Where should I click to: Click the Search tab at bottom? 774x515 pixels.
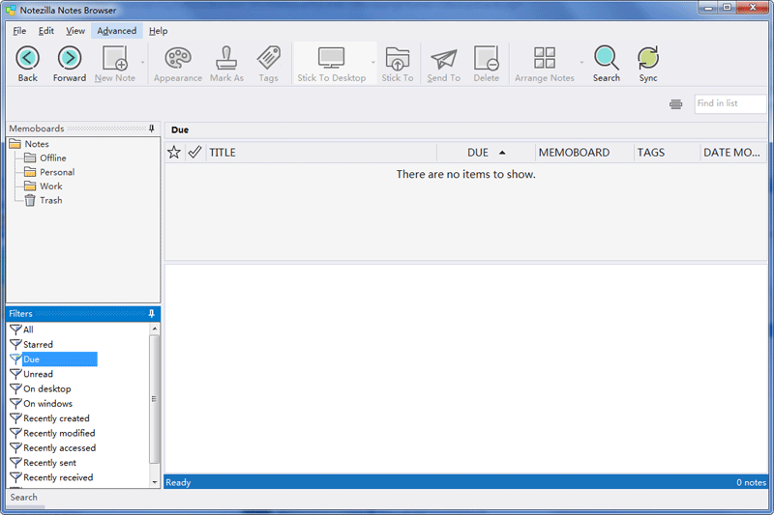23,498
